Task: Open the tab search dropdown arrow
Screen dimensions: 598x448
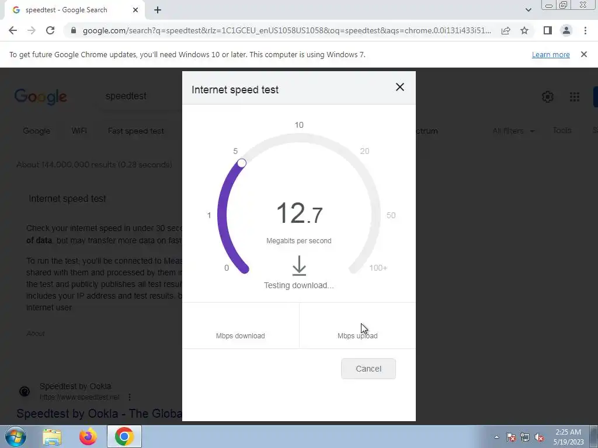Action: 528,10
